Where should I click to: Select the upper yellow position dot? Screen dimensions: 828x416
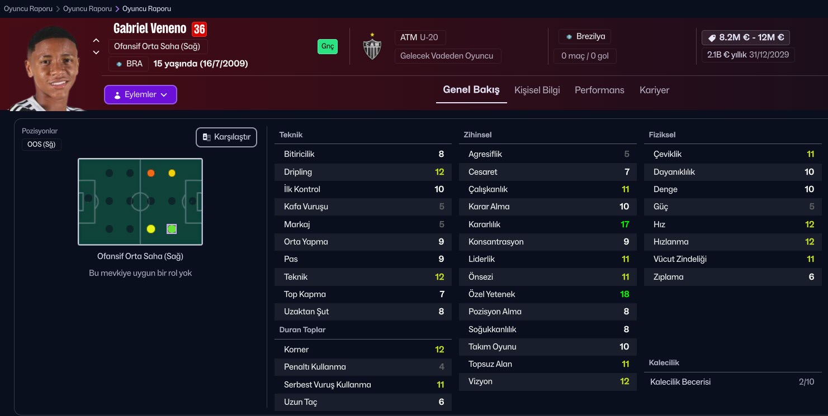[x=172, y=173]
